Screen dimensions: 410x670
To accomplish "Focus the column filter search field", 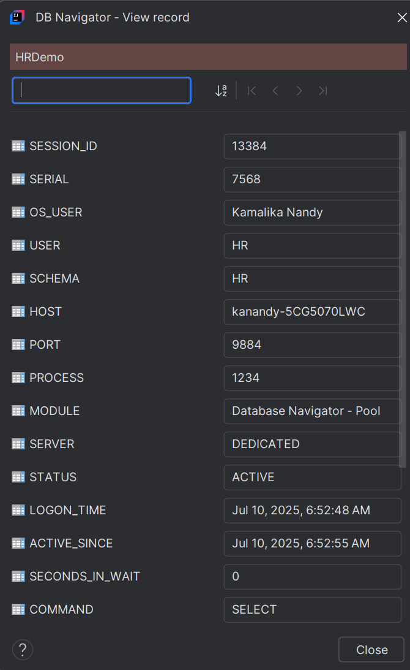I will pos(102,91).
